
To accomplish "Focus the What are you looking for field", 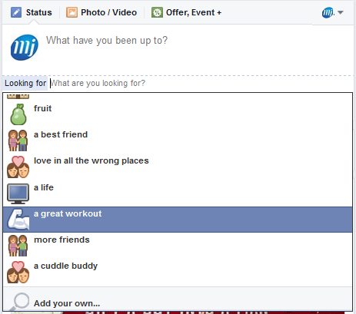I will pyautogui.click(x=201, y=83).
